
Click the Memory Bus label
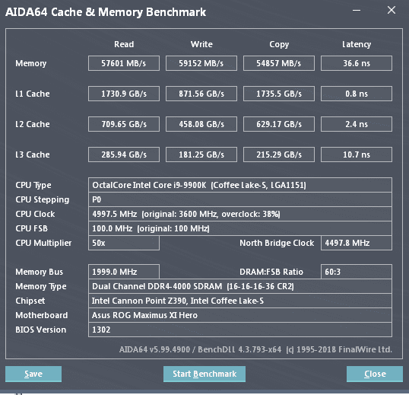[39, 272]
